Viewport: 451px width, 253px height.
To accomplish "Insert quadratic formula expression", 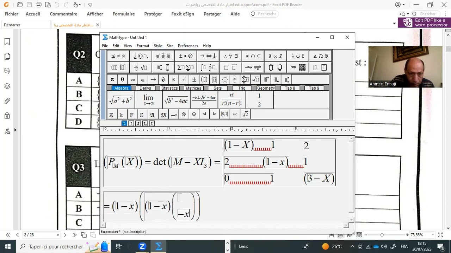I will pyautogui.click(x=204, y=100).
